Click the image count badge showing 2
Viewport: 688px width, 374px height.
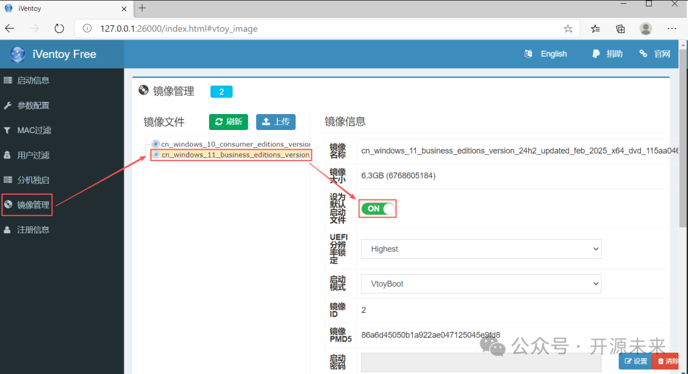222,92
